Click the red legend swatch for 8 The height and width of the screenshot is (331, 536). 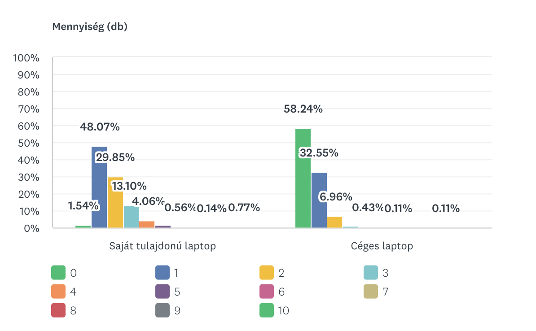click(58, 310)
